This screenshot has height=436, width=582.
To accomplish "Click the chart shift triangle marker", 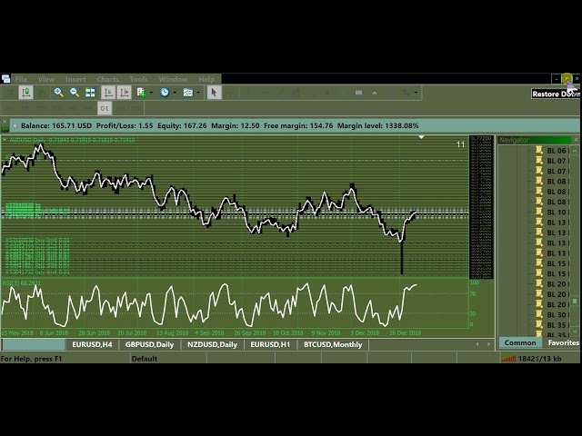I will coord(421,137).
